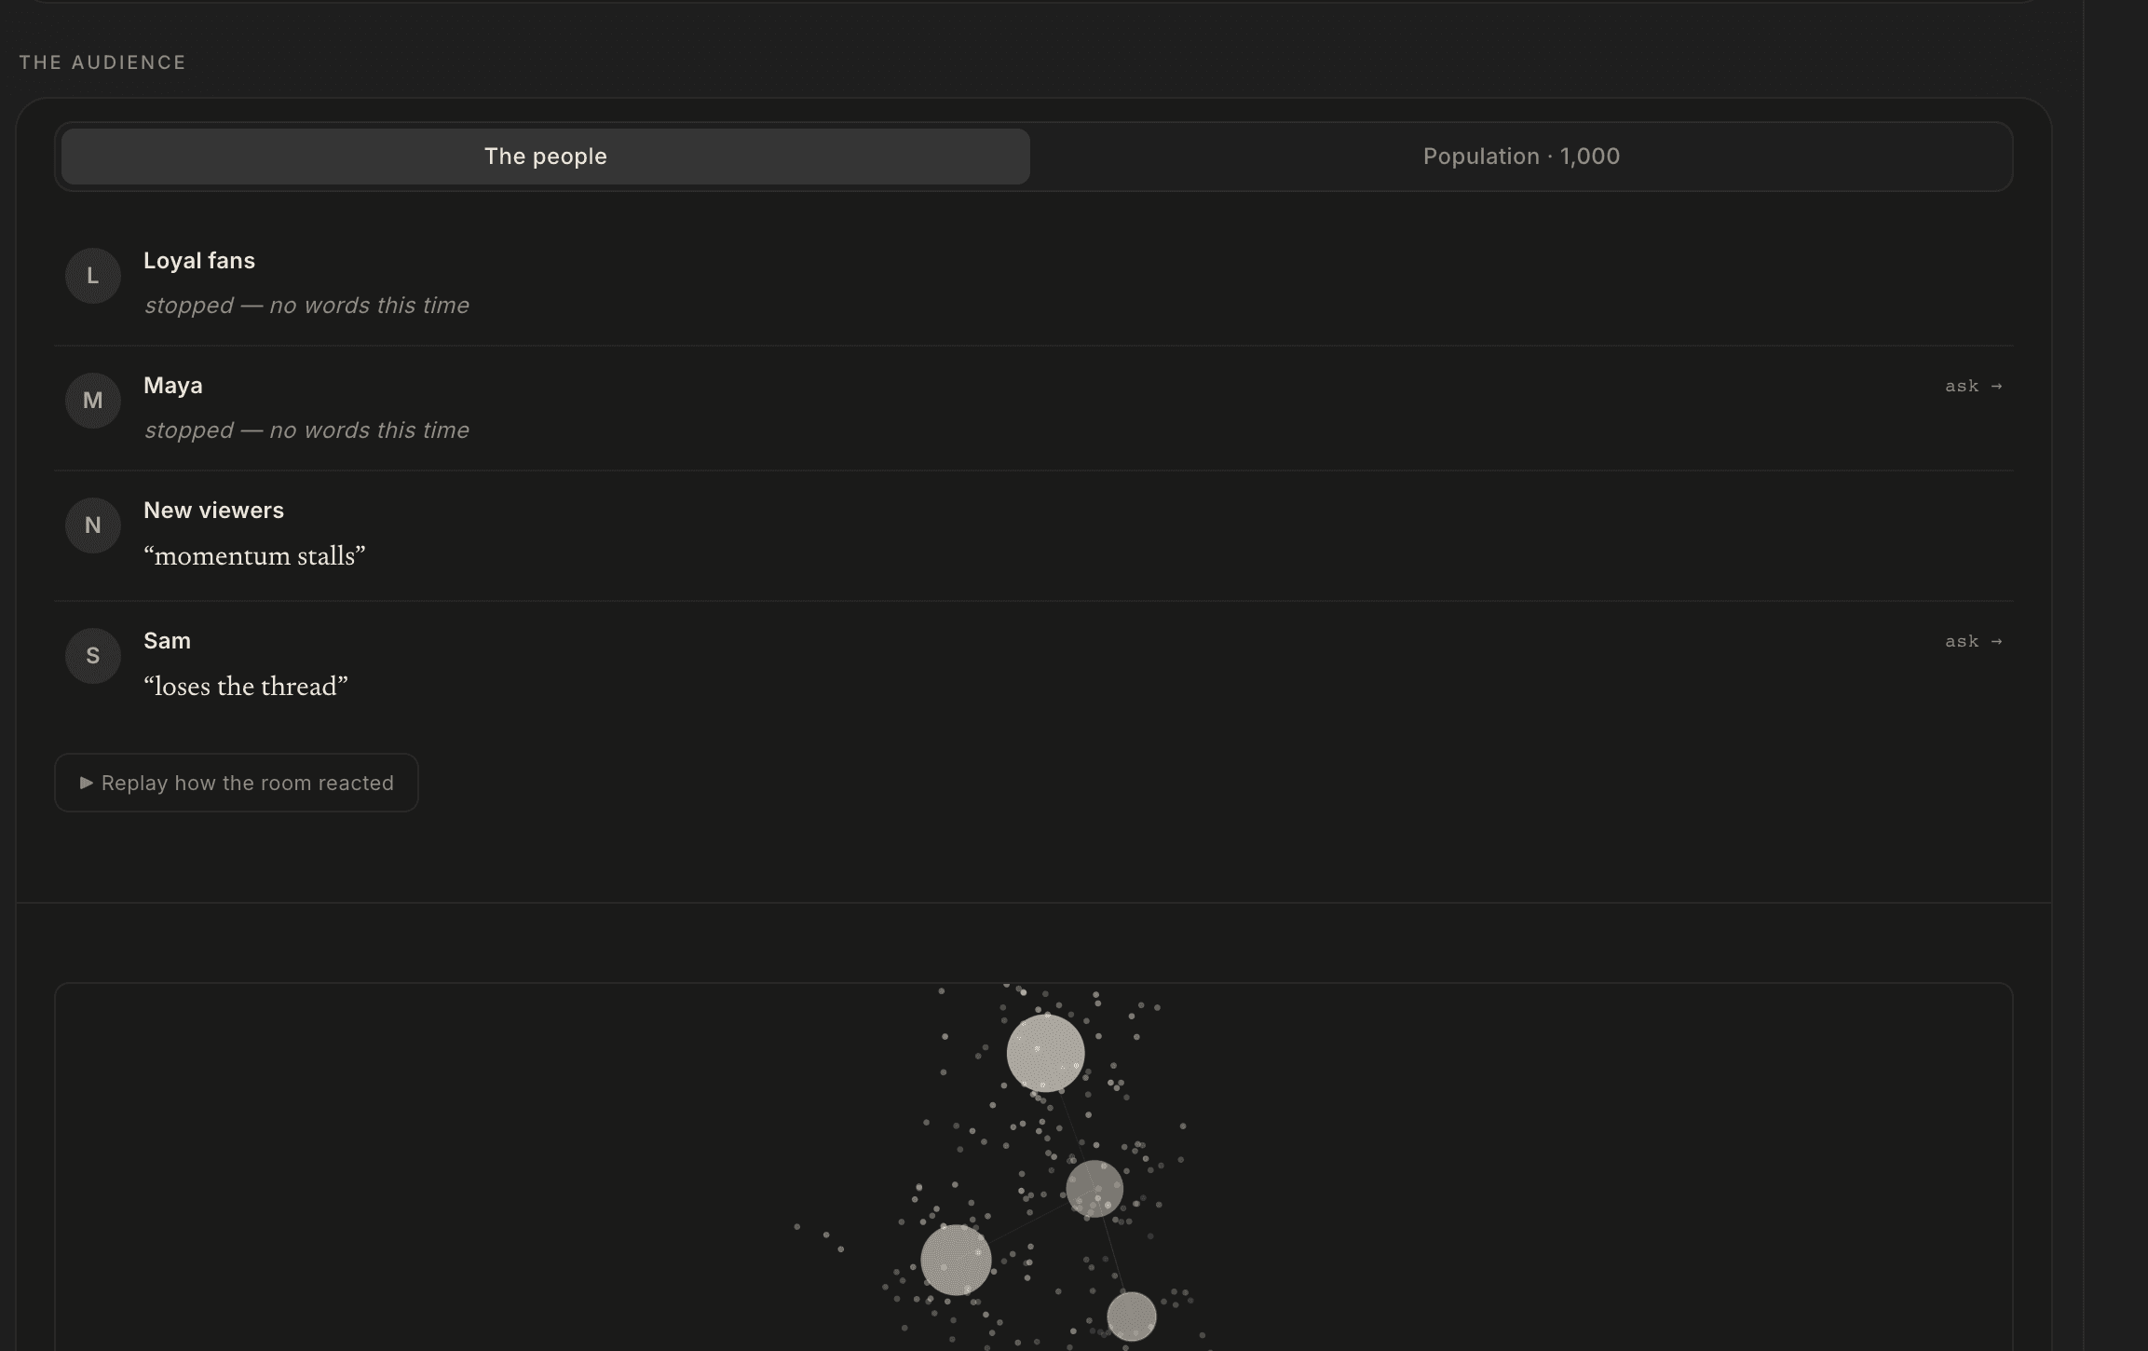Click the Loyal fans avatar icon
This screenshot has height=1351, width=2148.
pos(93,276)
